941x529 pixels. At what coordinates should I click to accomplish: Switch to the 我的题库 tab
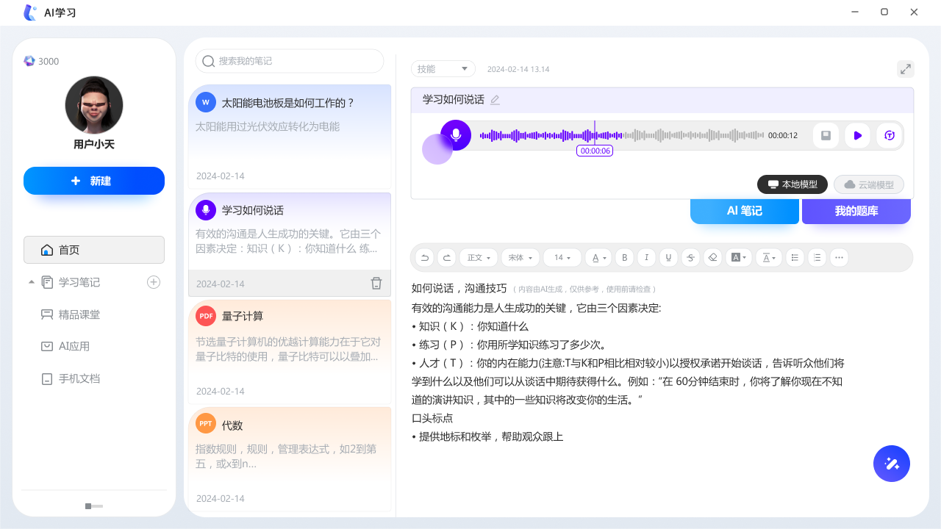click(x=856, y=211)
